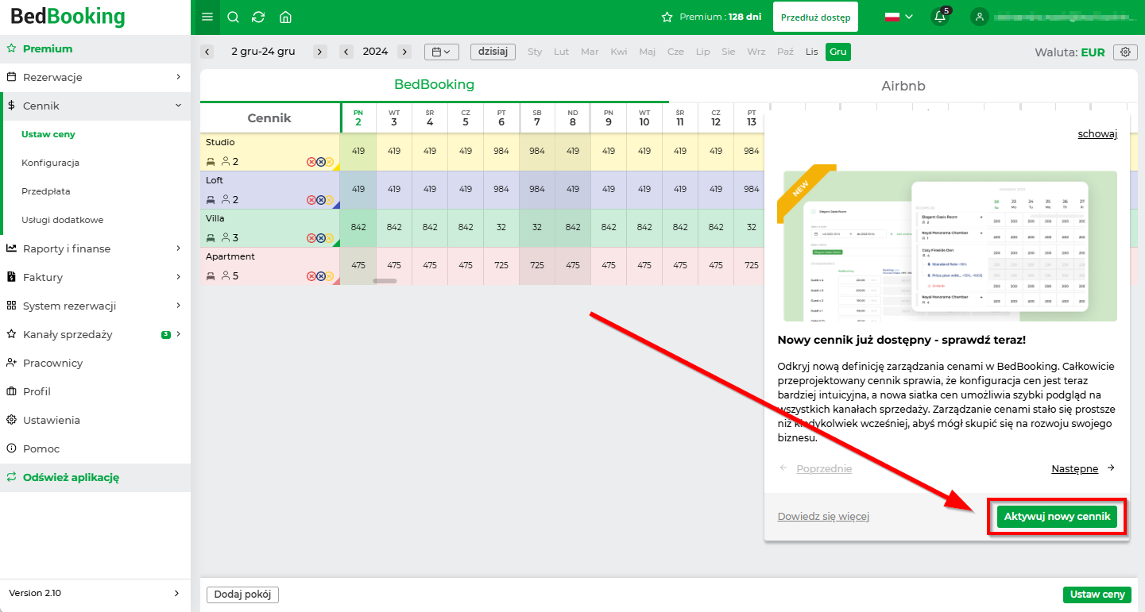
Task: Click new pricing preview image in popup
Action: pyautogui.click(x=950, y=246)
